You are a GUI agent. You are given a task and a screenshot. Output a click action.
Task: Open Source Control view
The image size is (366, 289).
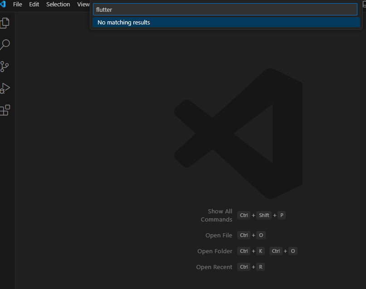tap(5, 67)
